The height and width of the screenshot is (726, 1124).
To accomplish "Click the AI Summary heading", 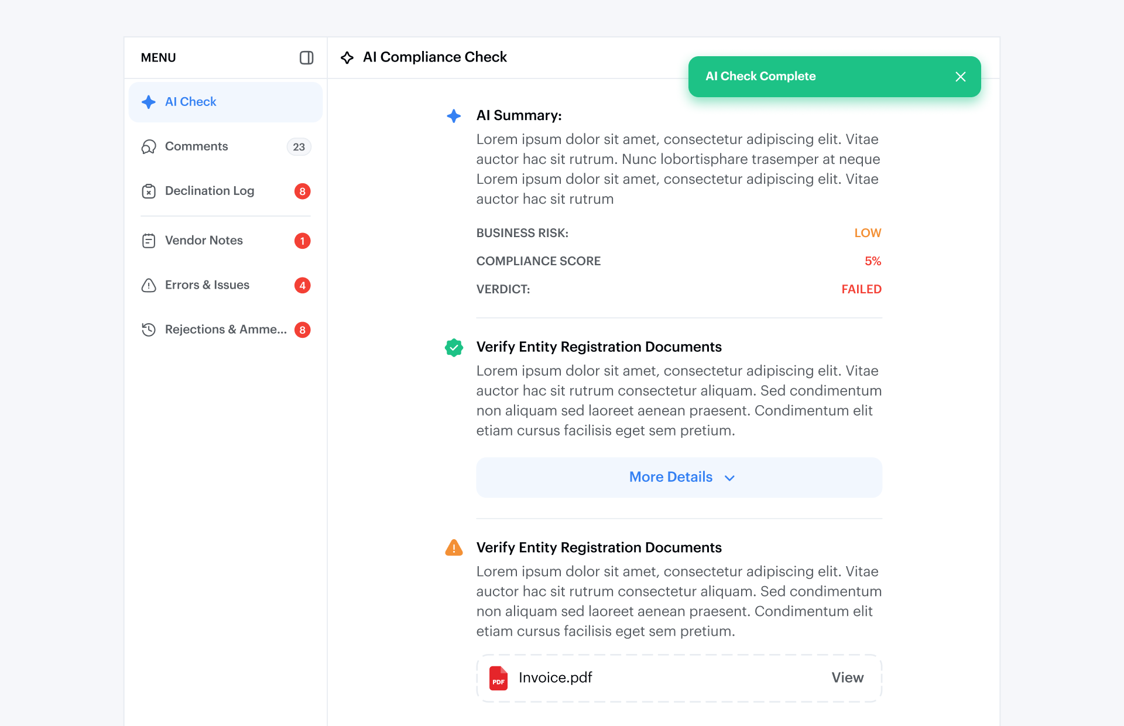I will pyautogui.click(x=519, y=115).
